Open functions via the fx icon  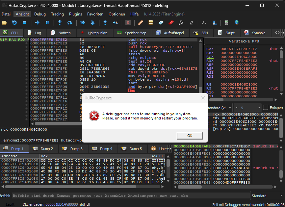coord(181,23)
